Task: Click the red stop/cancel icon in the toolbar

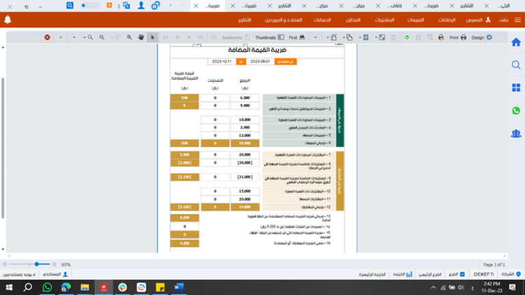Action: [47, 37]
